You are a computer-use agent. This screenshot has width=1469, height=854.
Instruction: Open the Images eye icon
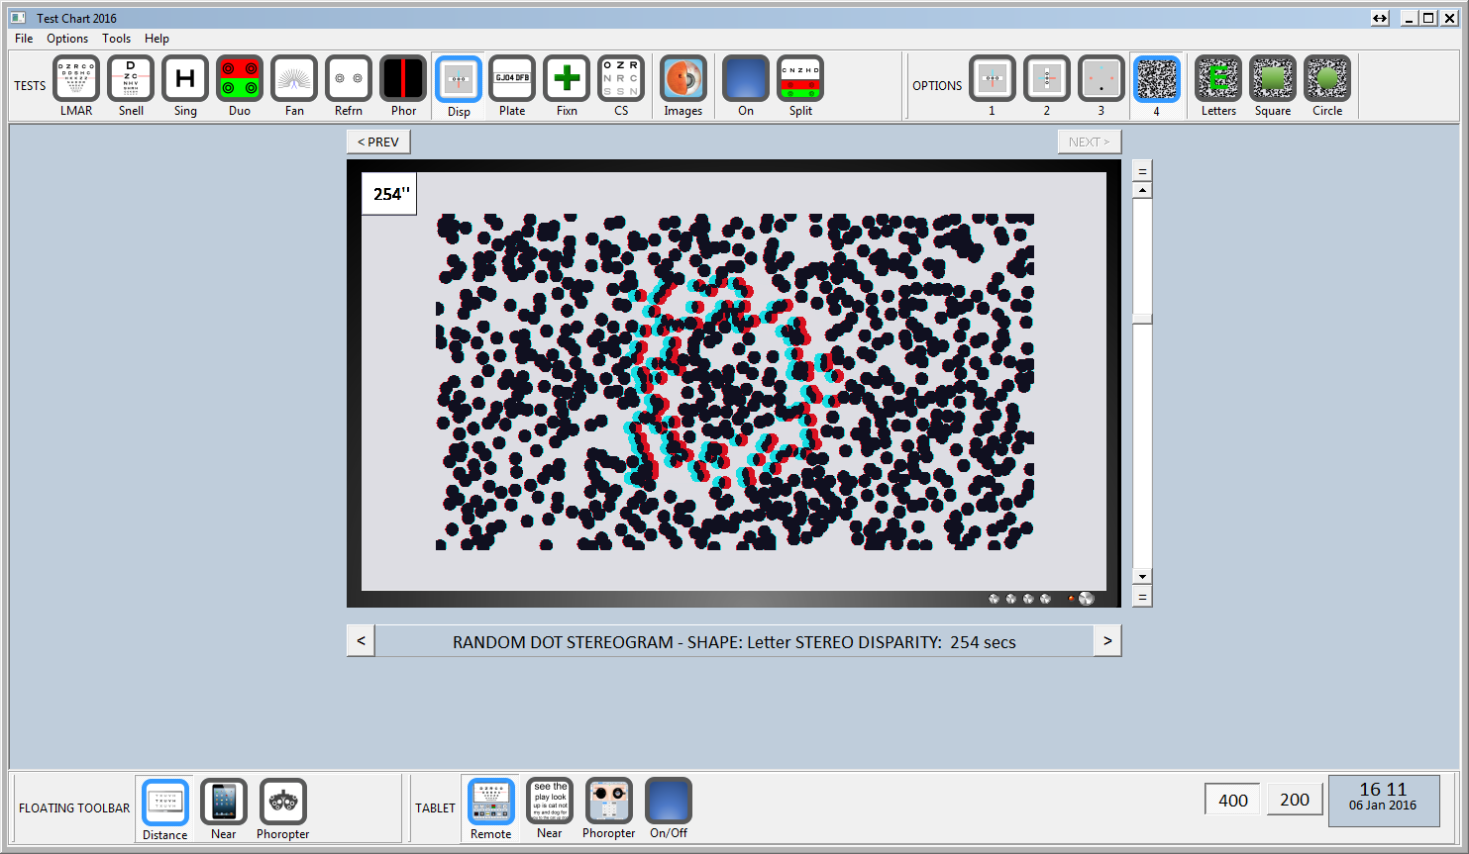click(682, 79)
